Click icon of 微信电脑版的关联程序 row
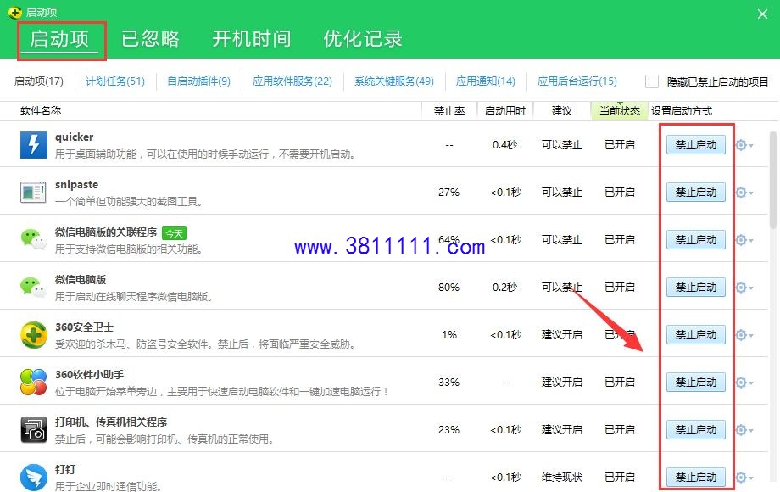Image resolution: width=780 pixels, height=492 pixels. (33, 239)
